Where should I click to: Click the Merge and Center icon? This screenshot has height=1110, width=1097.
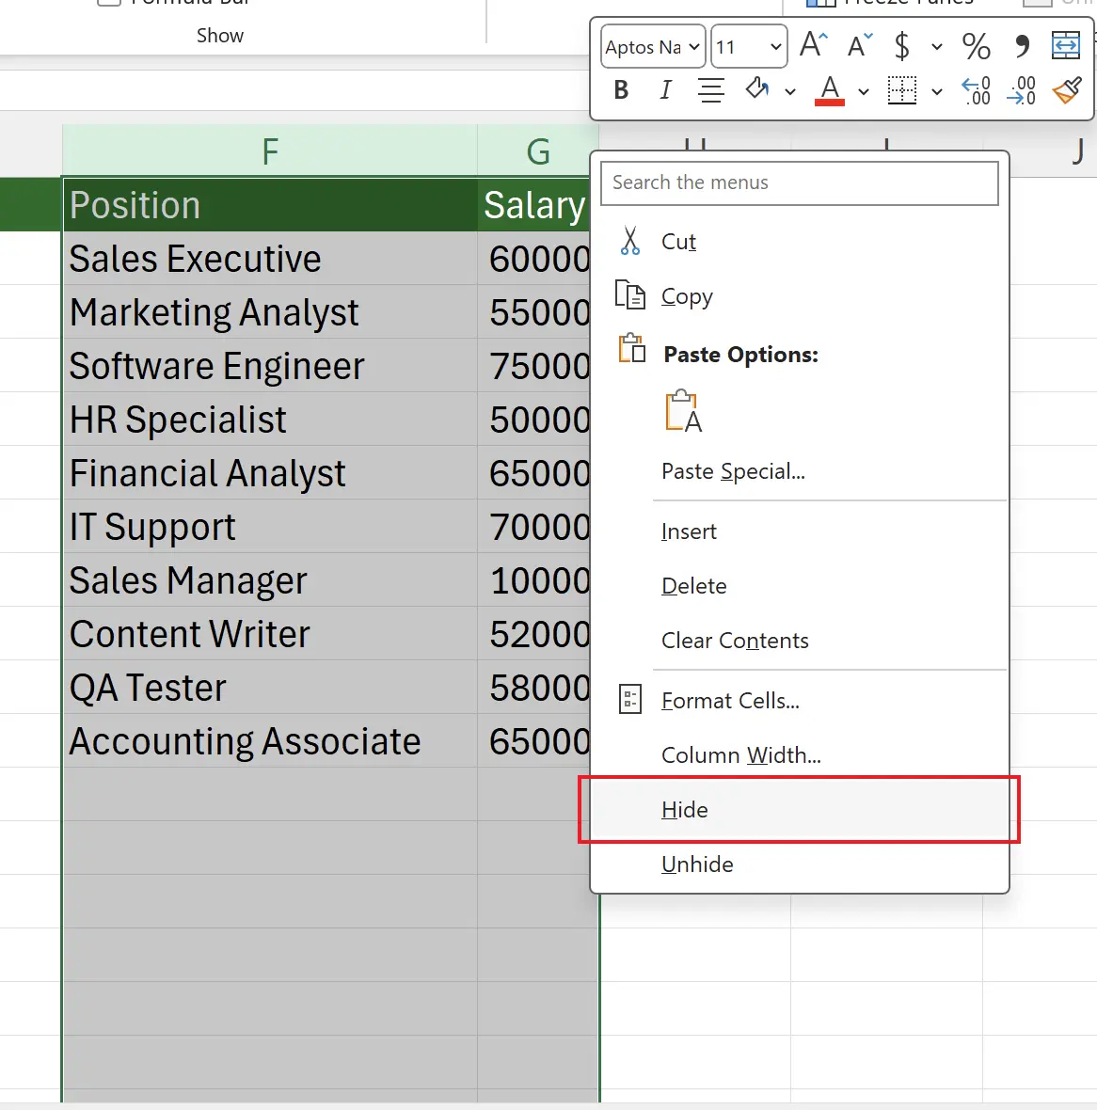[x=1065, y=45]
